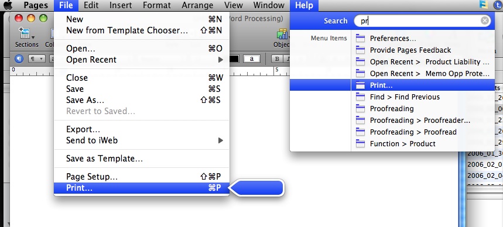This screenshot has height=227, width=503.
Task: Click the Objects toolbar icon
Action: (x=282, y=37)
